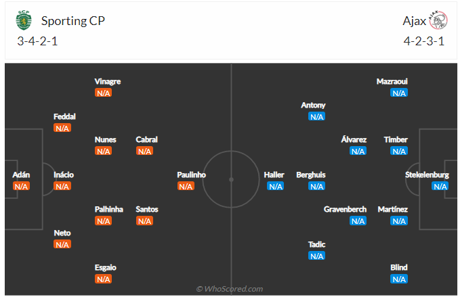Select player name Berghuis
The width and height of the screenshot is (458, 297).
click(x=310, y=175)
